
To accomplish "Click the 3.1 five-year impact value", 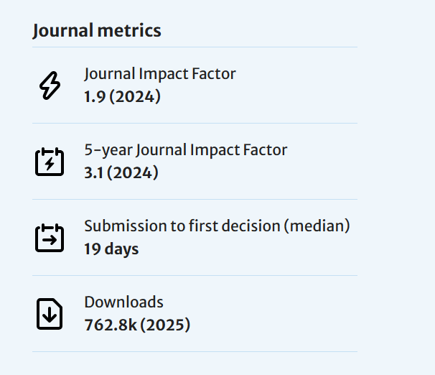I will click(94, 172).
